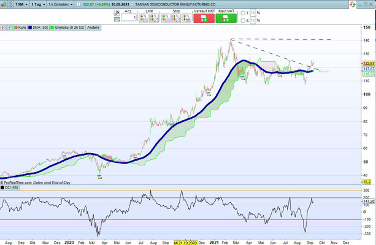The image size is (376, 245).
Task: Click into the Anz. quantity field
Action: (x=129, y=17)
